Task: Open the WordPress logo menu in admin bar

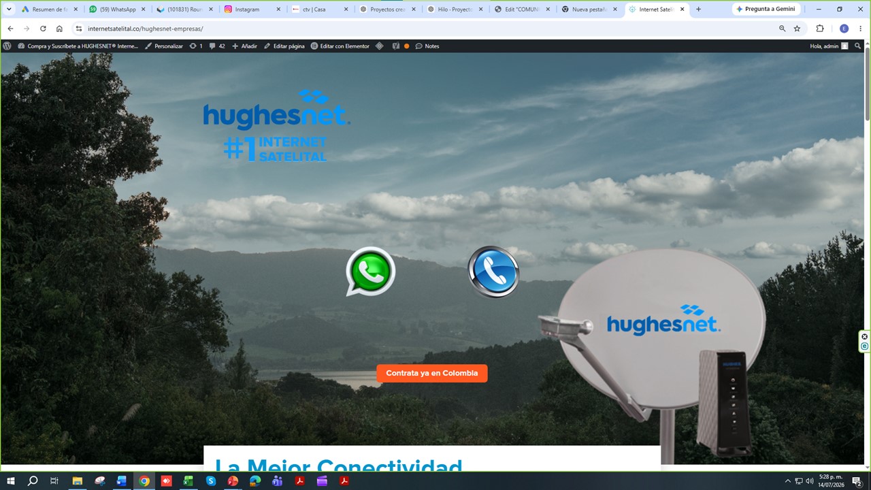Action: (7, 46)
